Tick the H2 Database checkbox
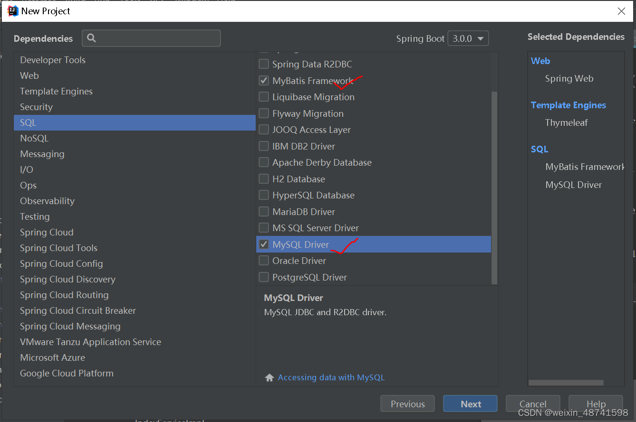636x422 pixels. (264, 179)
